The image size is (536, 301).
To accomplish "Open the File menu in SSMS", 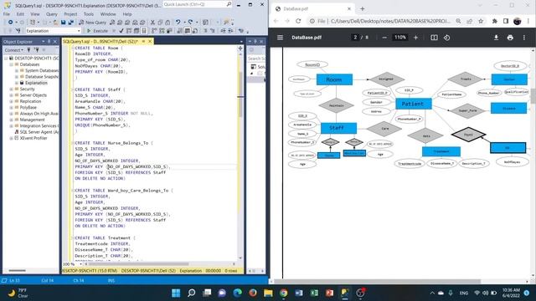I will pyautogui.click(x=7, y=14).
